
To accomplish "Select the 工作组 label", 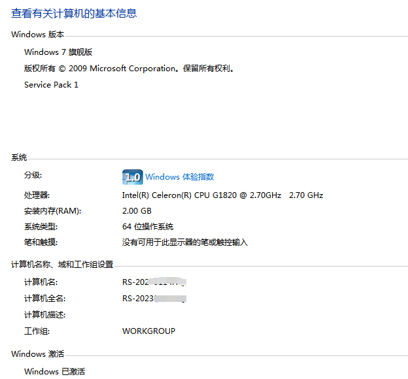I will pos(37,331).
